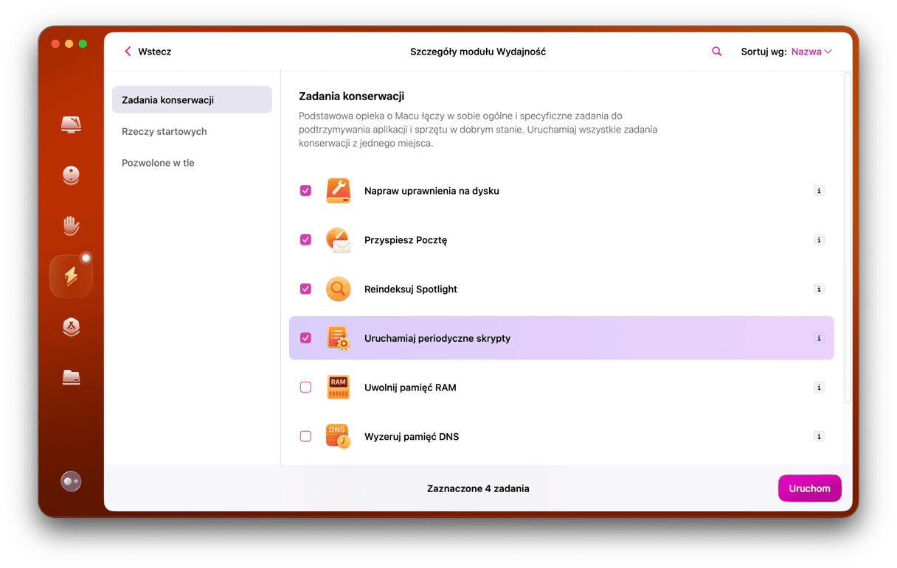
Task: Enable Wyzeruj pamięć DNS checkbox
Action: pos(305,437)
